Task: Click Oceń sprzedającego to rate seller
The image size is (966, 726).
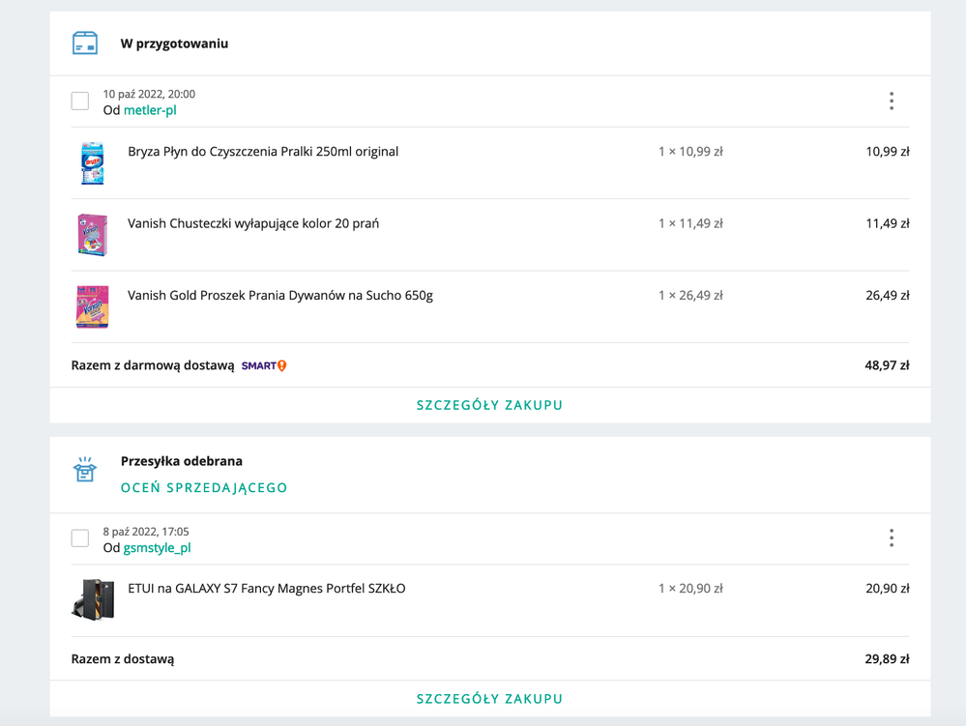Action: point(204,488)
